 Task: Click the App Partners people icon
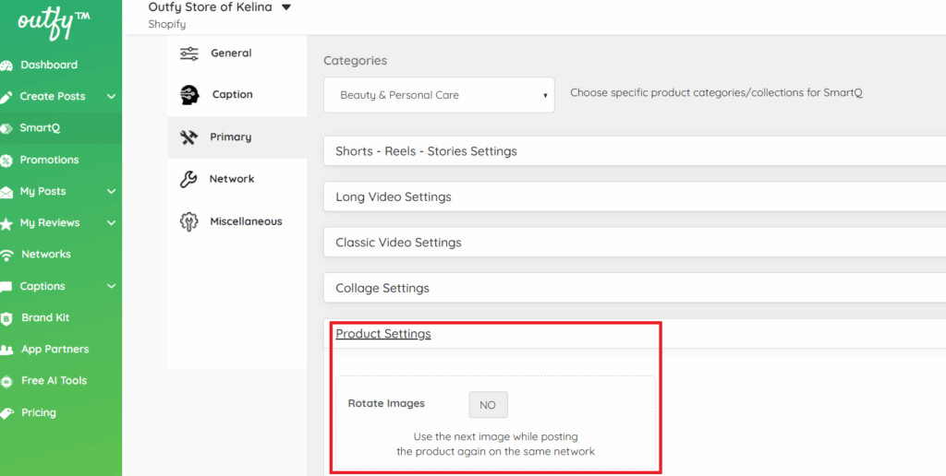coord(6,350)
